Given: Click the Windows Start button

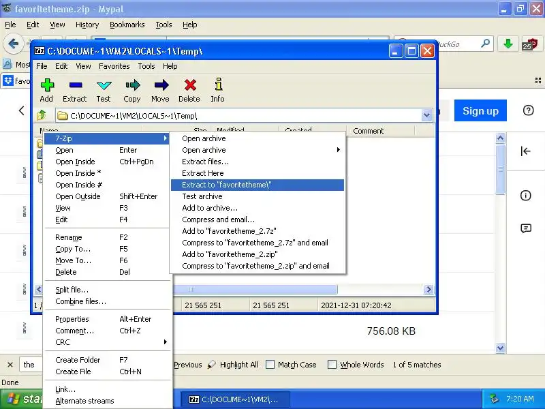Looking at the screenshot, I should click(22, 399).
